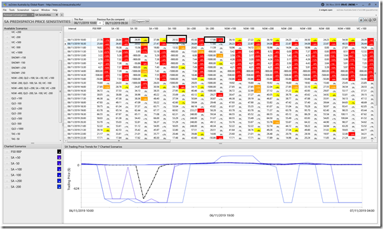Open the Window menu
Image resolution: width=383 pixels, height=229 pixels.
[x=46, y=10]
